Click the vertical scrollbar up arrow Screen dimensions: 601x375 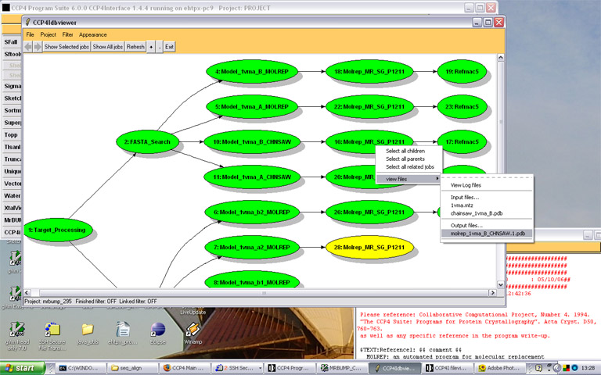(501, 57)
